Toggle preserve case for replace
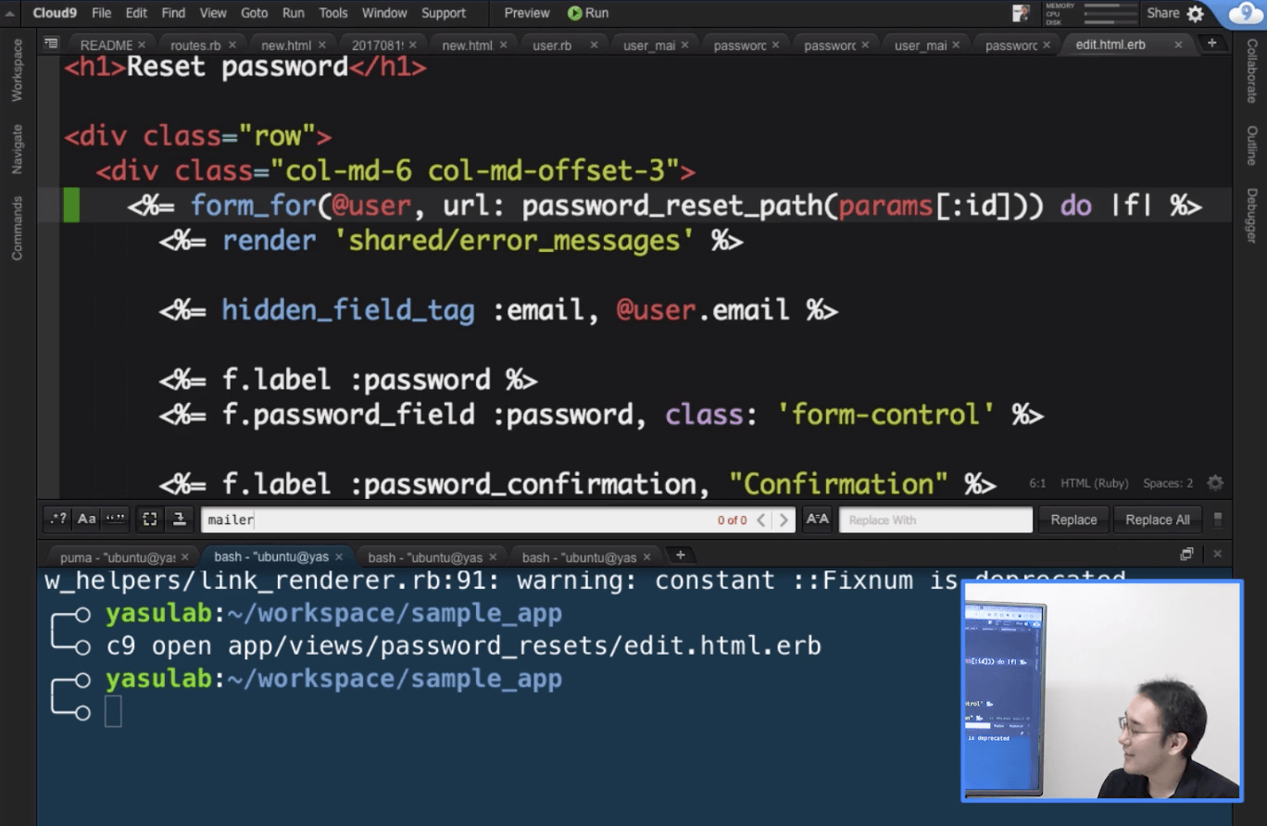Viewport: 1267px width, 826px height. [x=818, y=519]
